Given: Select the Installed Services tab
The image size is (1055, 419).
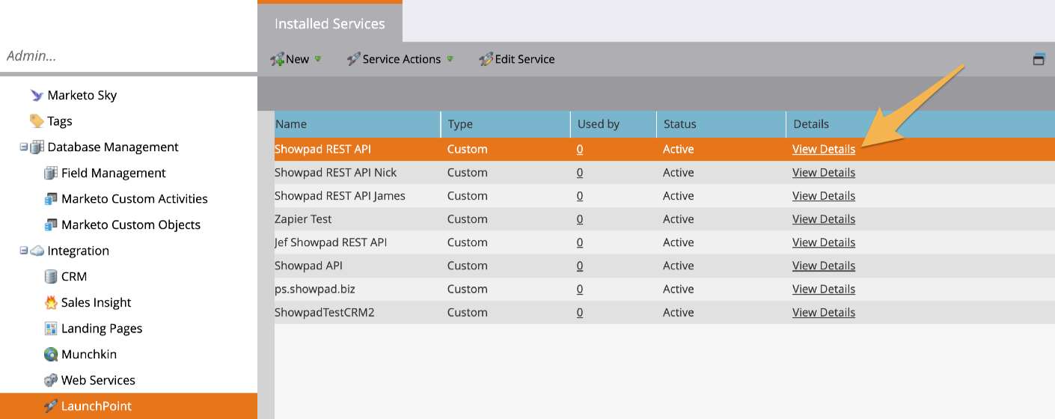Looking at the screenshot, I should tap(330, 23).
